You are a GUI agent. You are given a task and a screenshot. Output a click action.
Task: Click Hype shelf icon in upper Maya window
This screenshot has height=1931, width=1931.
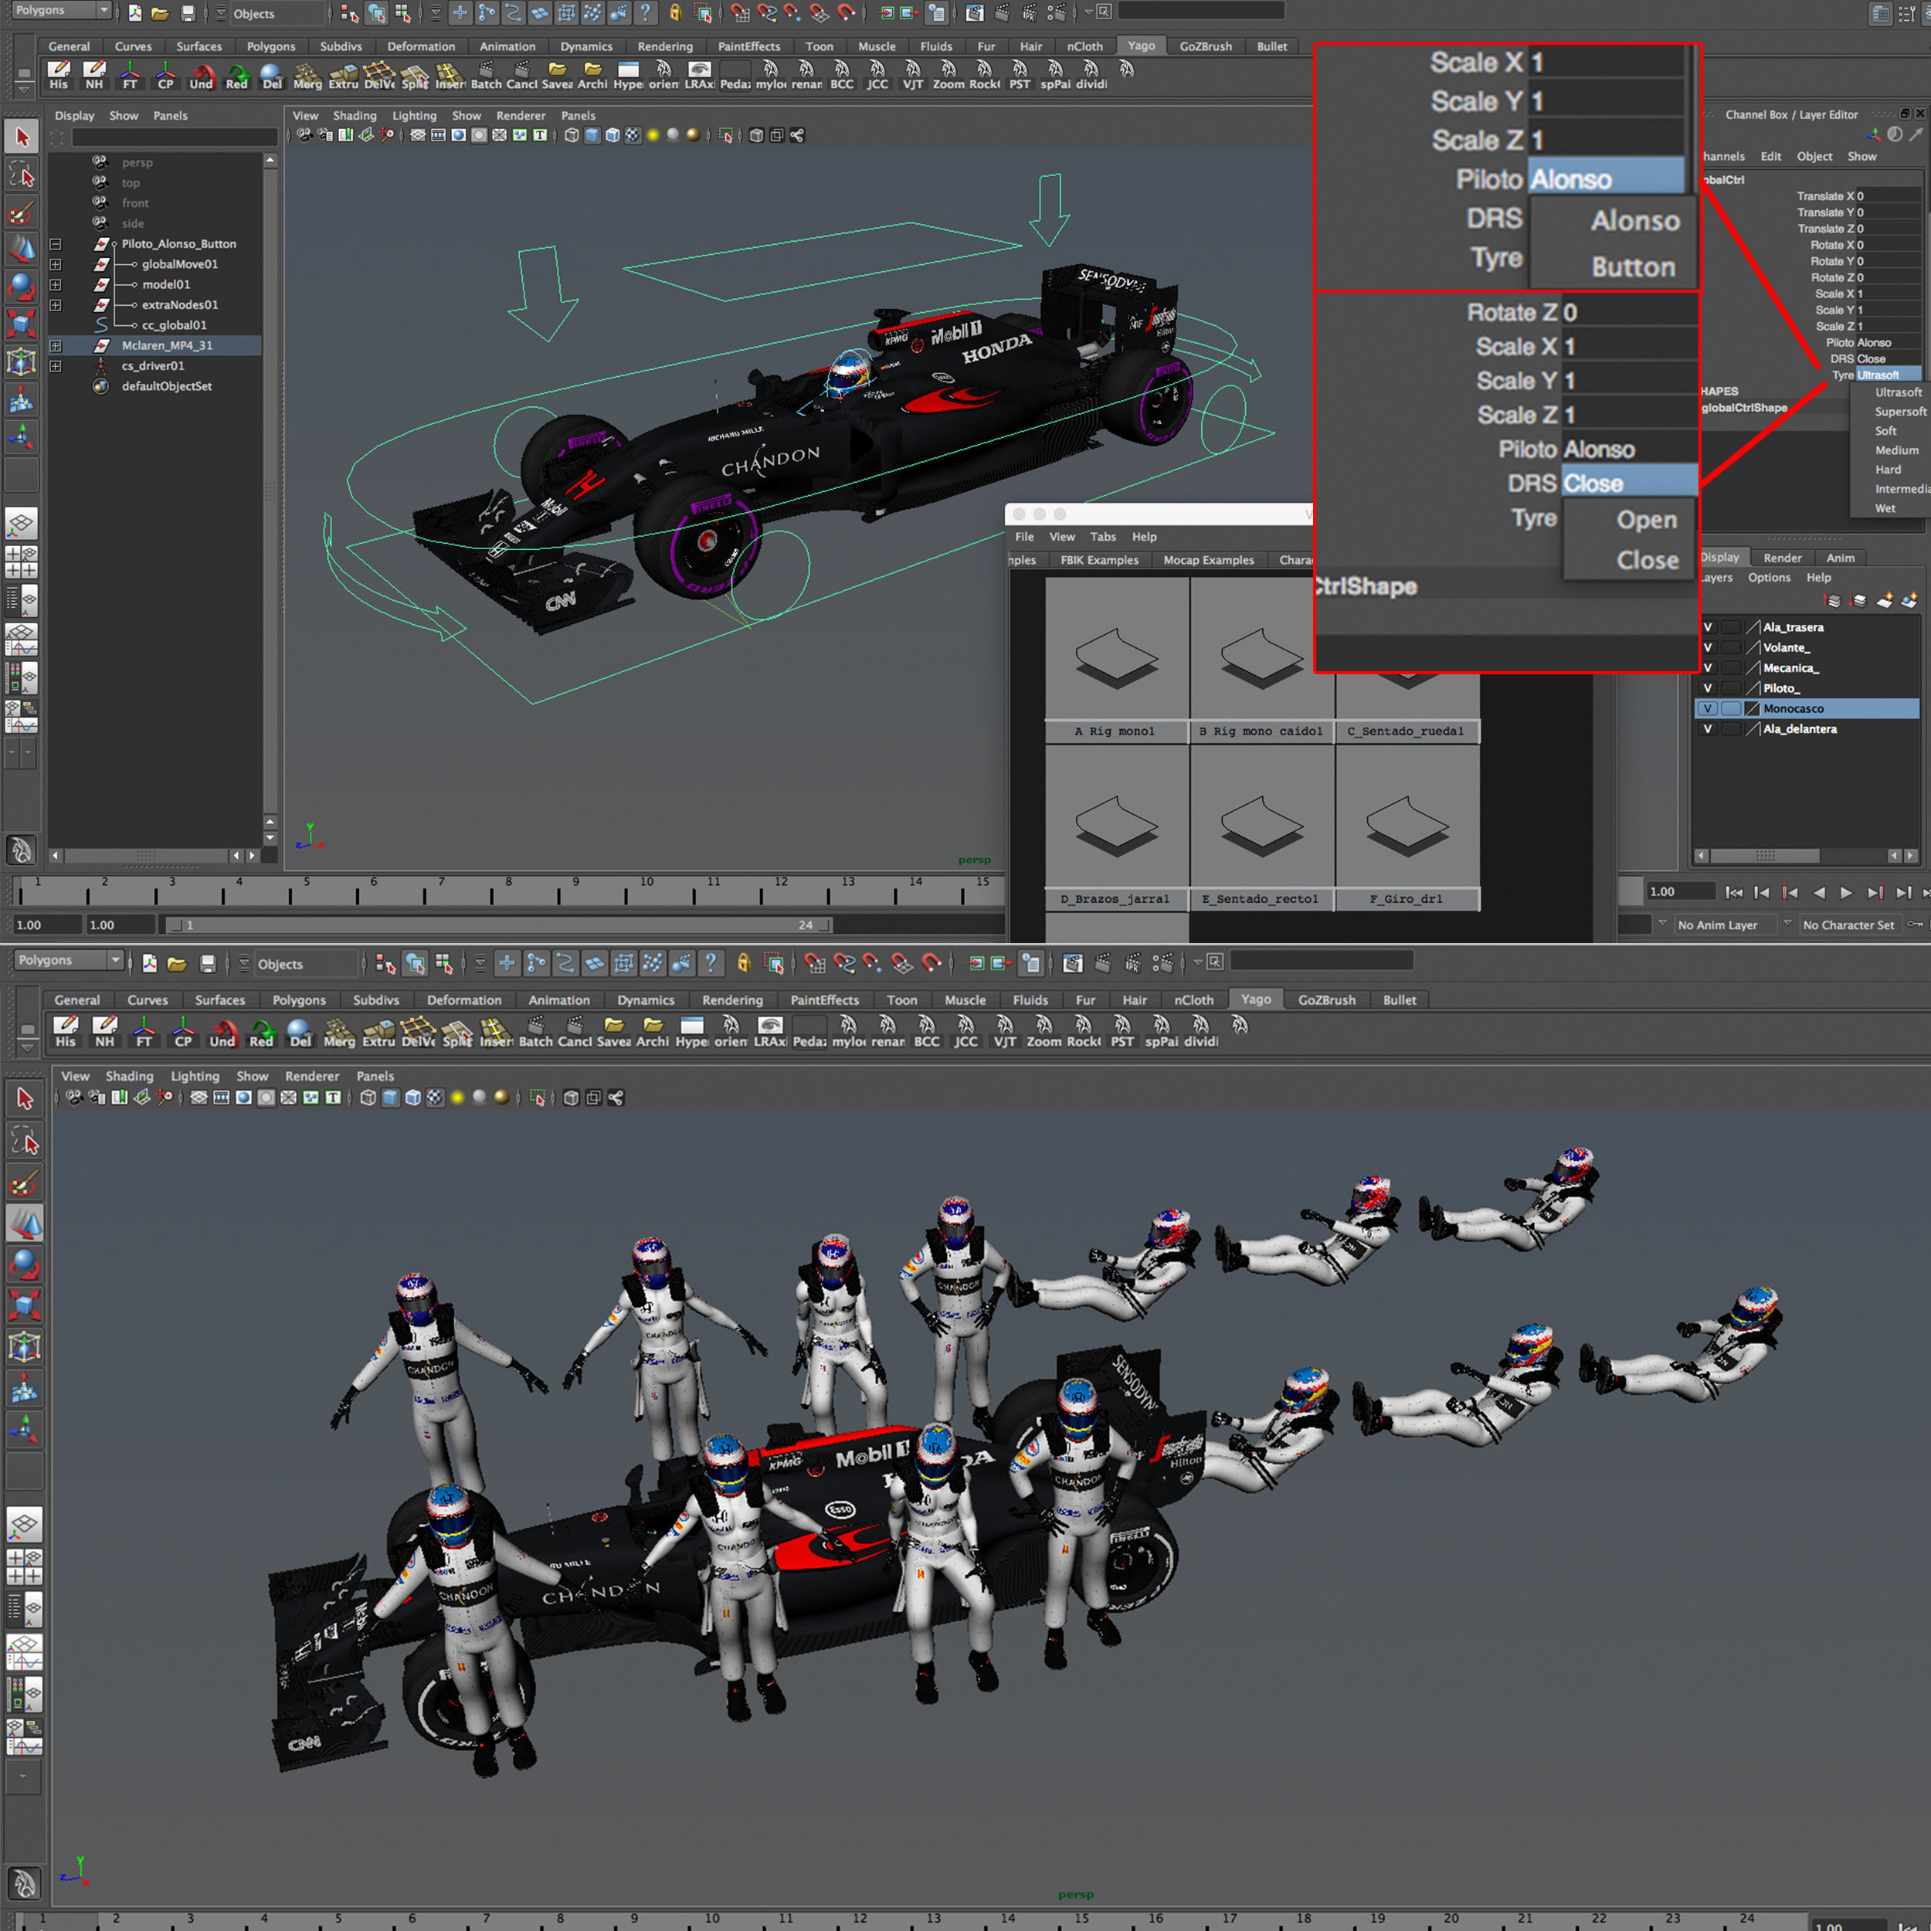point(629,75)
